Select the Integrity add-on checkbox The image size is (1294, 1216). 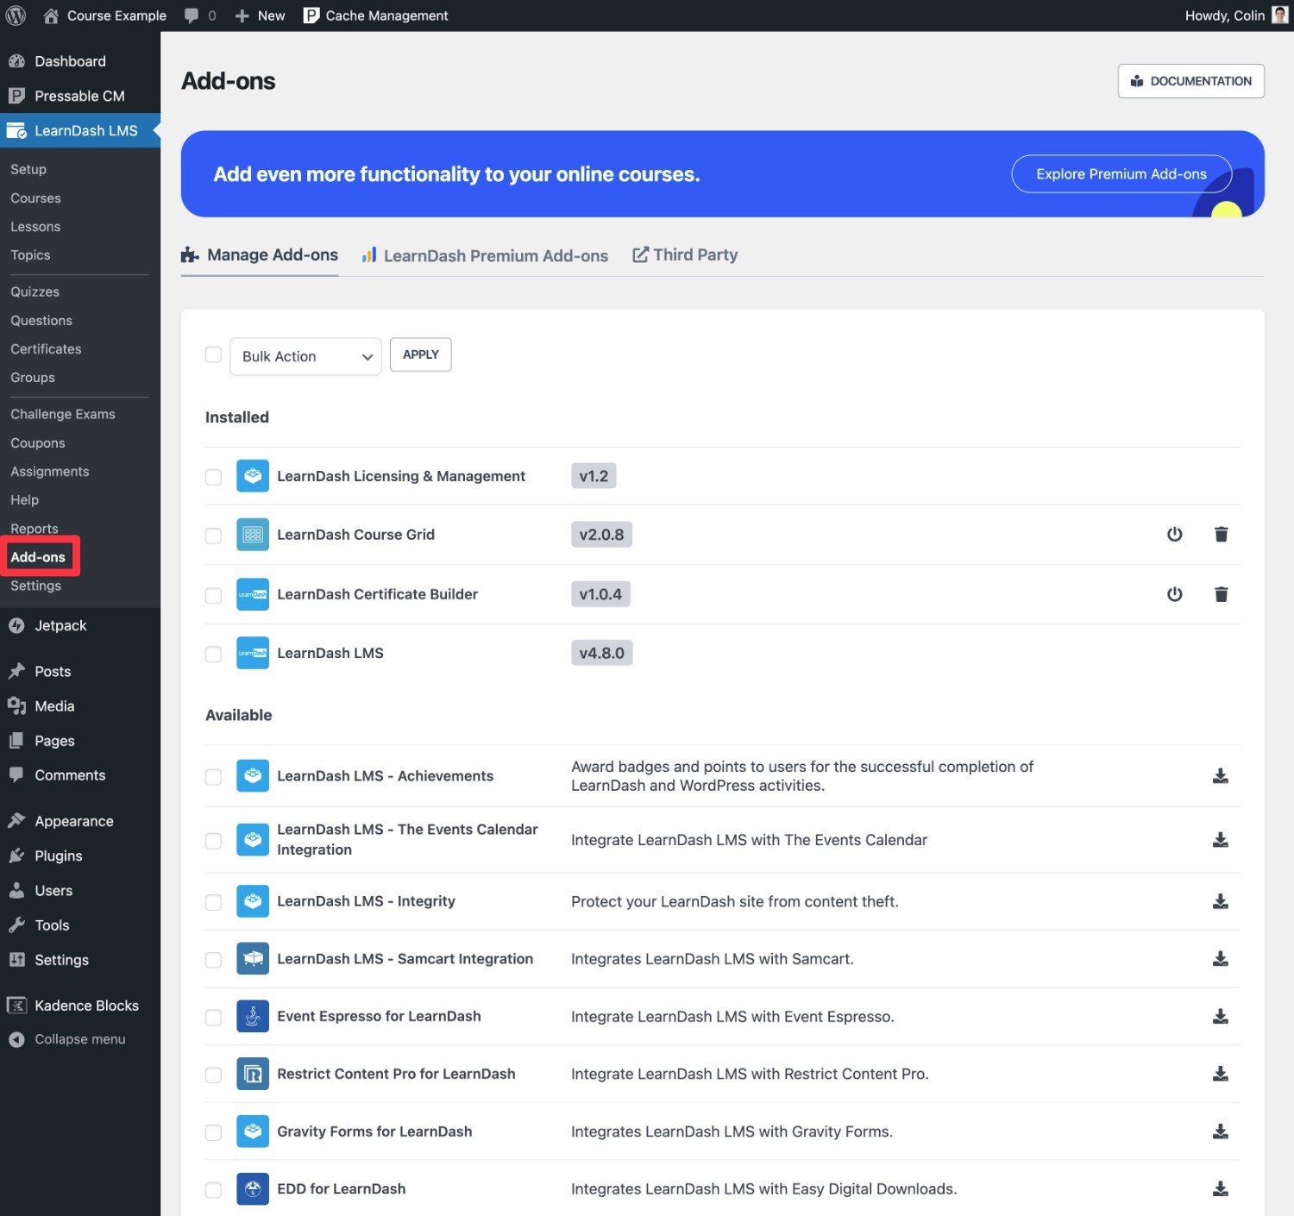point(213,902)
